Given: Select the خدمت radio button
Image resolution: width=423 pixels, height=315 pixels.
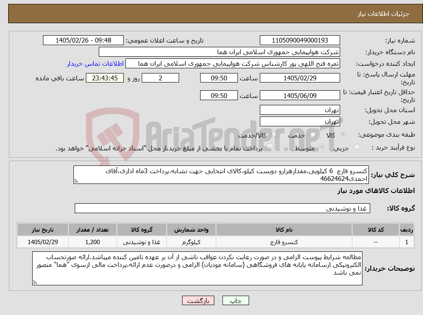Looking at the screenshot, I should (313, 134).
